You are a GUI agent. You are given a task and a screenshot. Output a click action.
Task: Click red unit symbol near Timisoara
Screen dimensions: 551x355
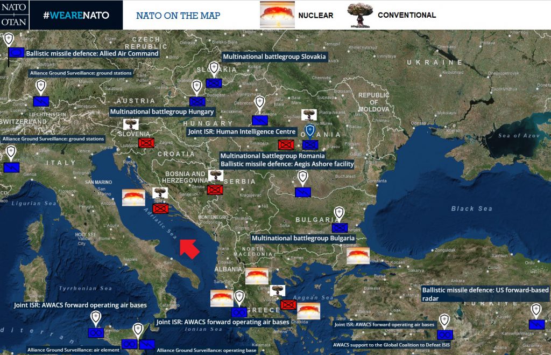286,144
